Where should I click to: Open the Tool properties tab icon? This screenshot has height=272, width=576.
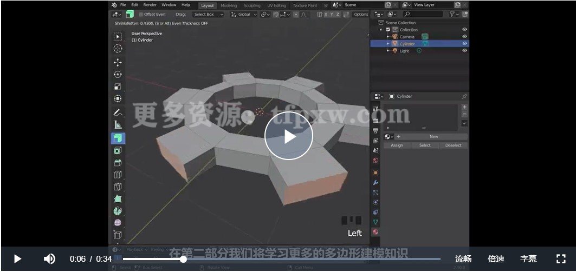(376, 109)
